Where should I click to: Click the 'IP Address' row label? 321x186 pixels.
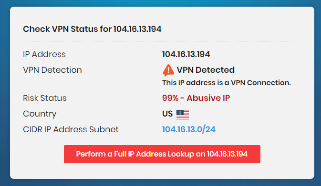coord(44,54)
